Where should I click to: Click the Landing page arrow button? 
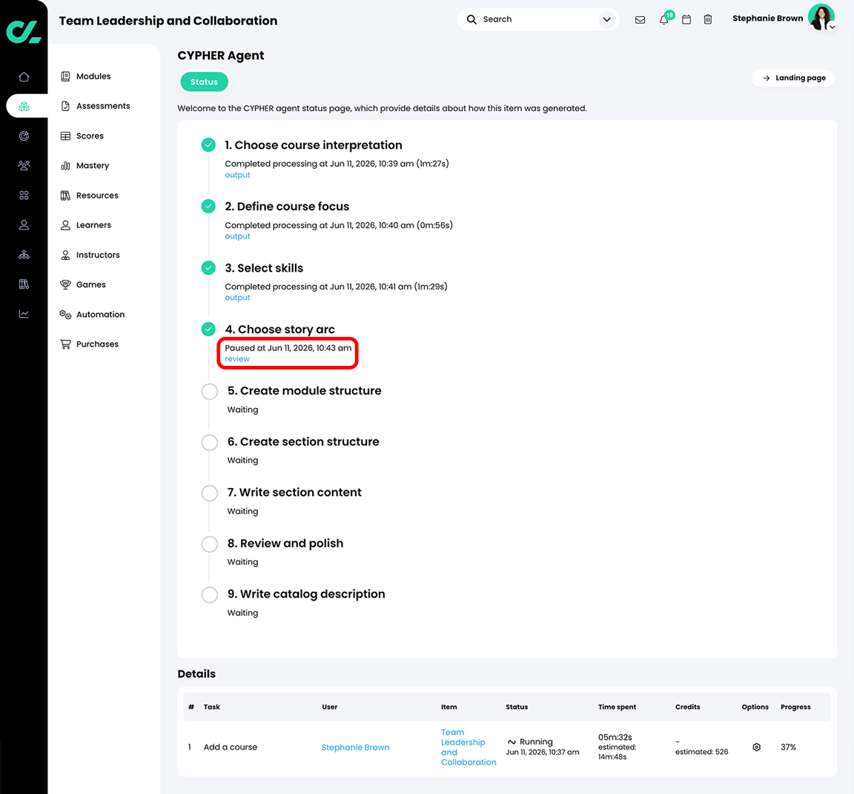click(793, 78)
